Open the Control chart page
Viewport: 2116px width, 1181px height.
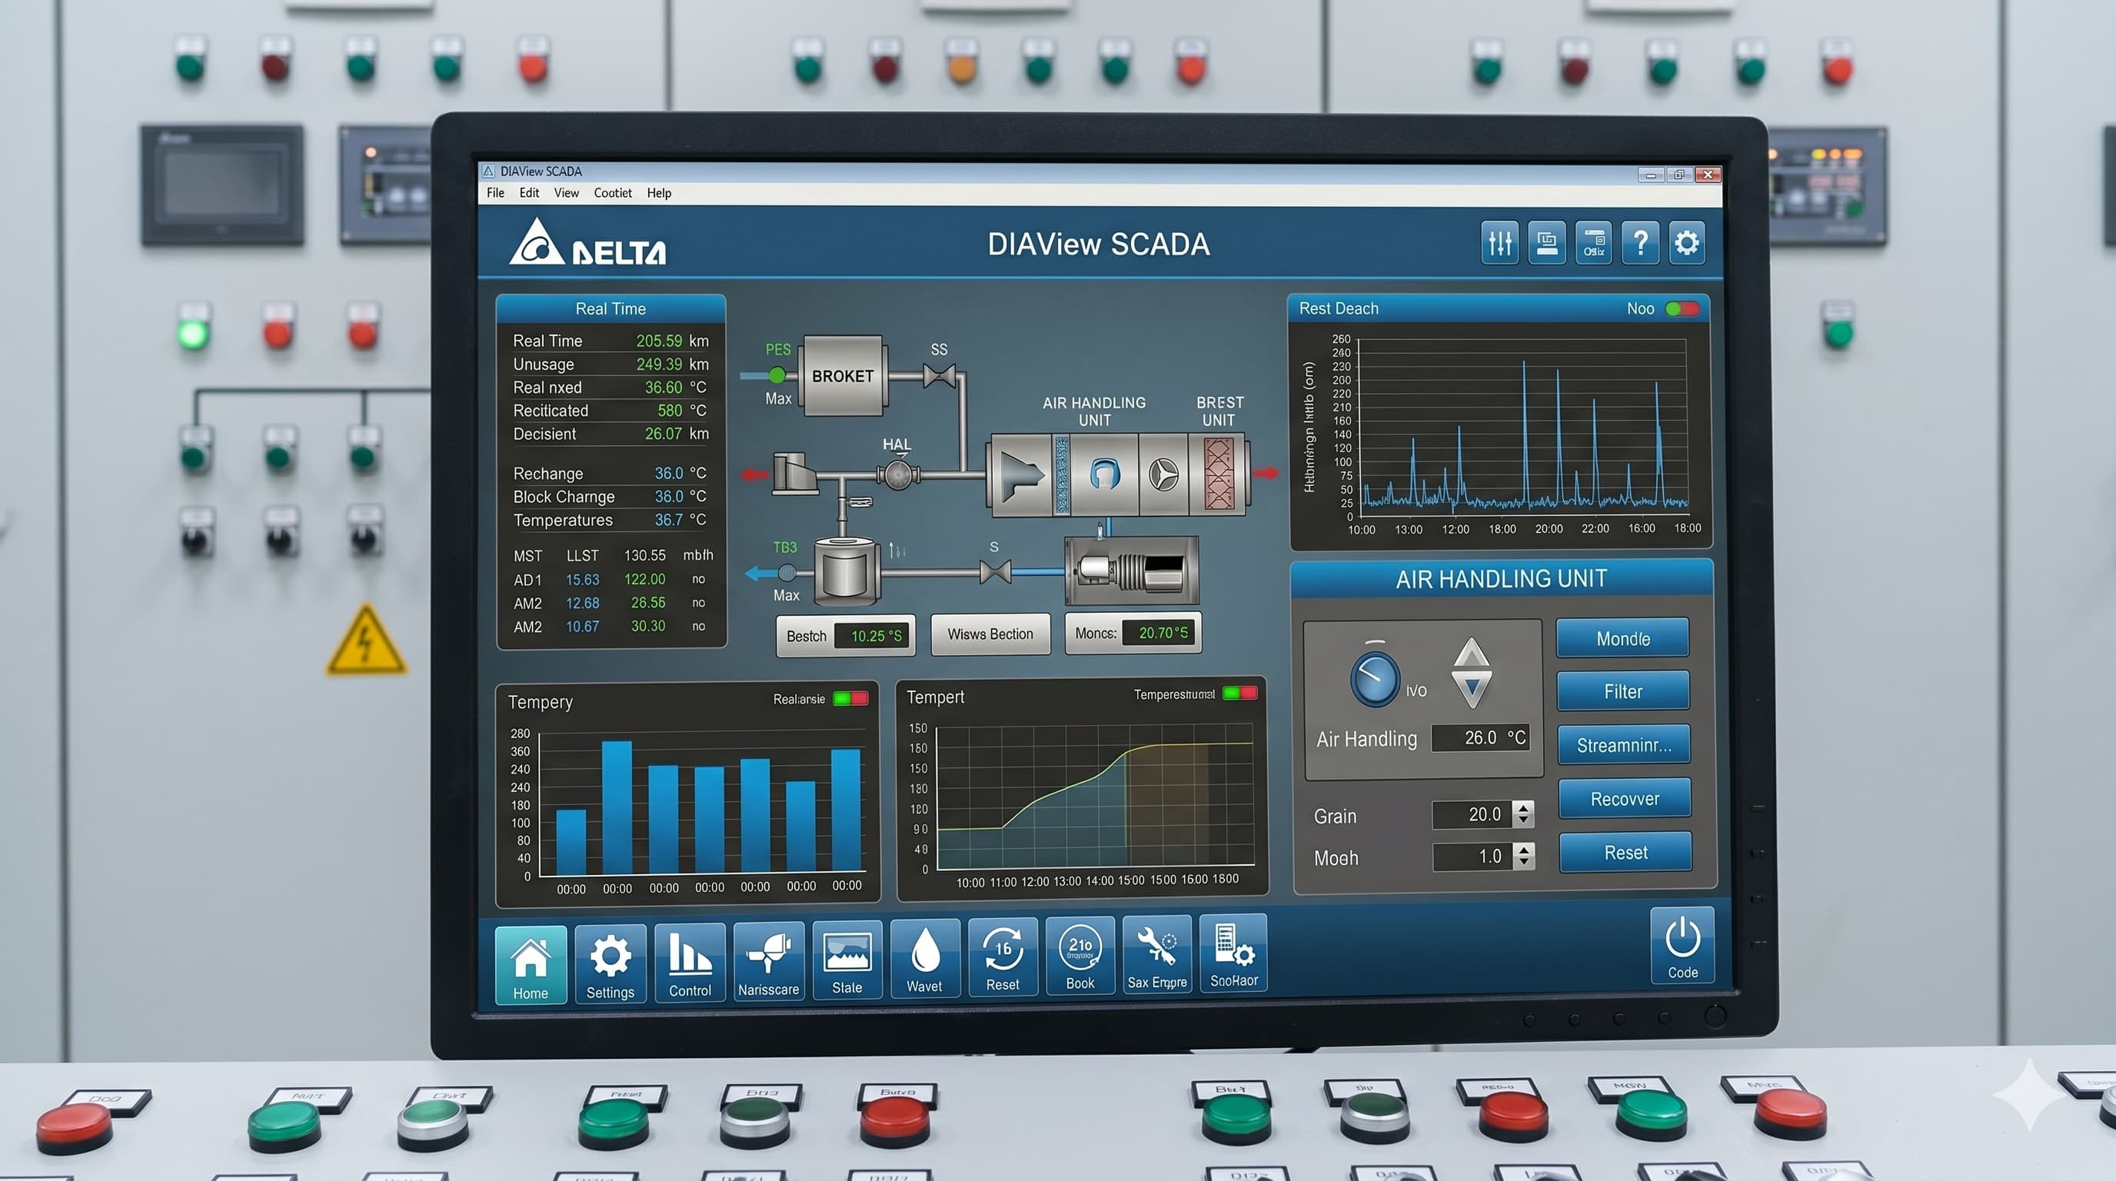690,962
